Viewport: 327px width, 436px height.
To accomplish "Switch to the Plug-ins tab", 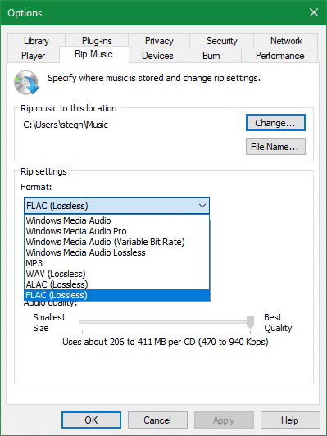I will coord(97,41).
